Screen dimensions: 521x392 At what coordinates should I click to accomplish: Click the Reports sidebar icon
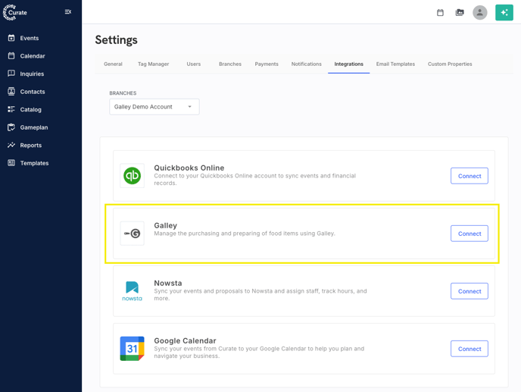tap(11, 145)
